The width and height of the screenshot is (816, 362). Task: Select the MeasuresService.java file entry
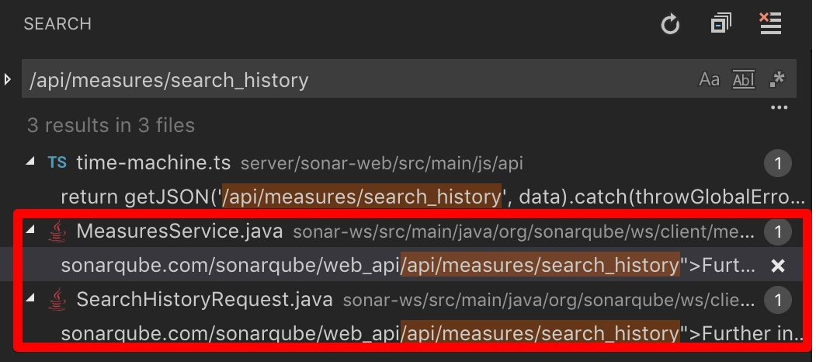point(179,231)
